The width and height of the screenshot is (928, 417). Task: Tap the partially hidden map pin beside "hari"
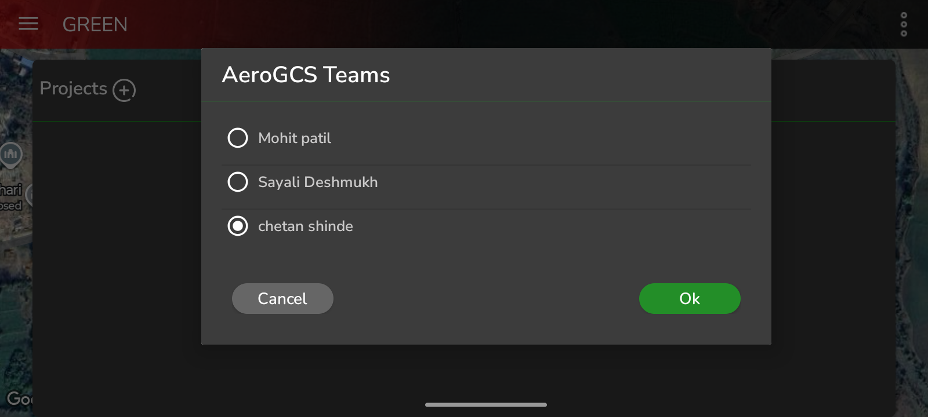point(29,195)
